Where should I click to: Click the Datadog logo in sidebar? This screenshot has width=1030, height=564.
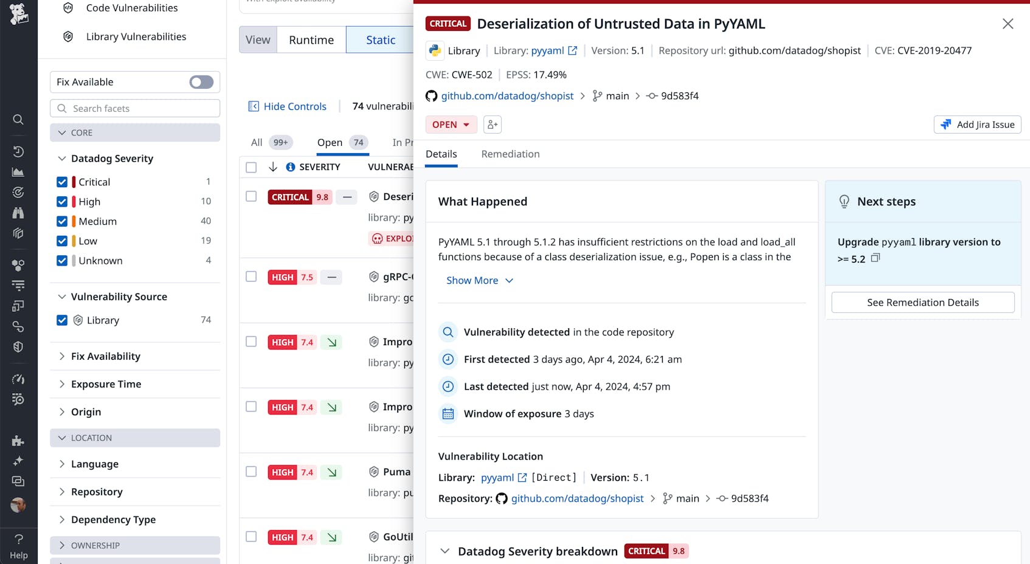(19, 13)
